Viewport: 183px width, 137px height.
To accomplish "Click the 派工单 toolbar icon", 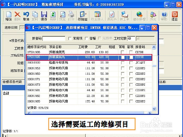I will click(x=124, y=16).
